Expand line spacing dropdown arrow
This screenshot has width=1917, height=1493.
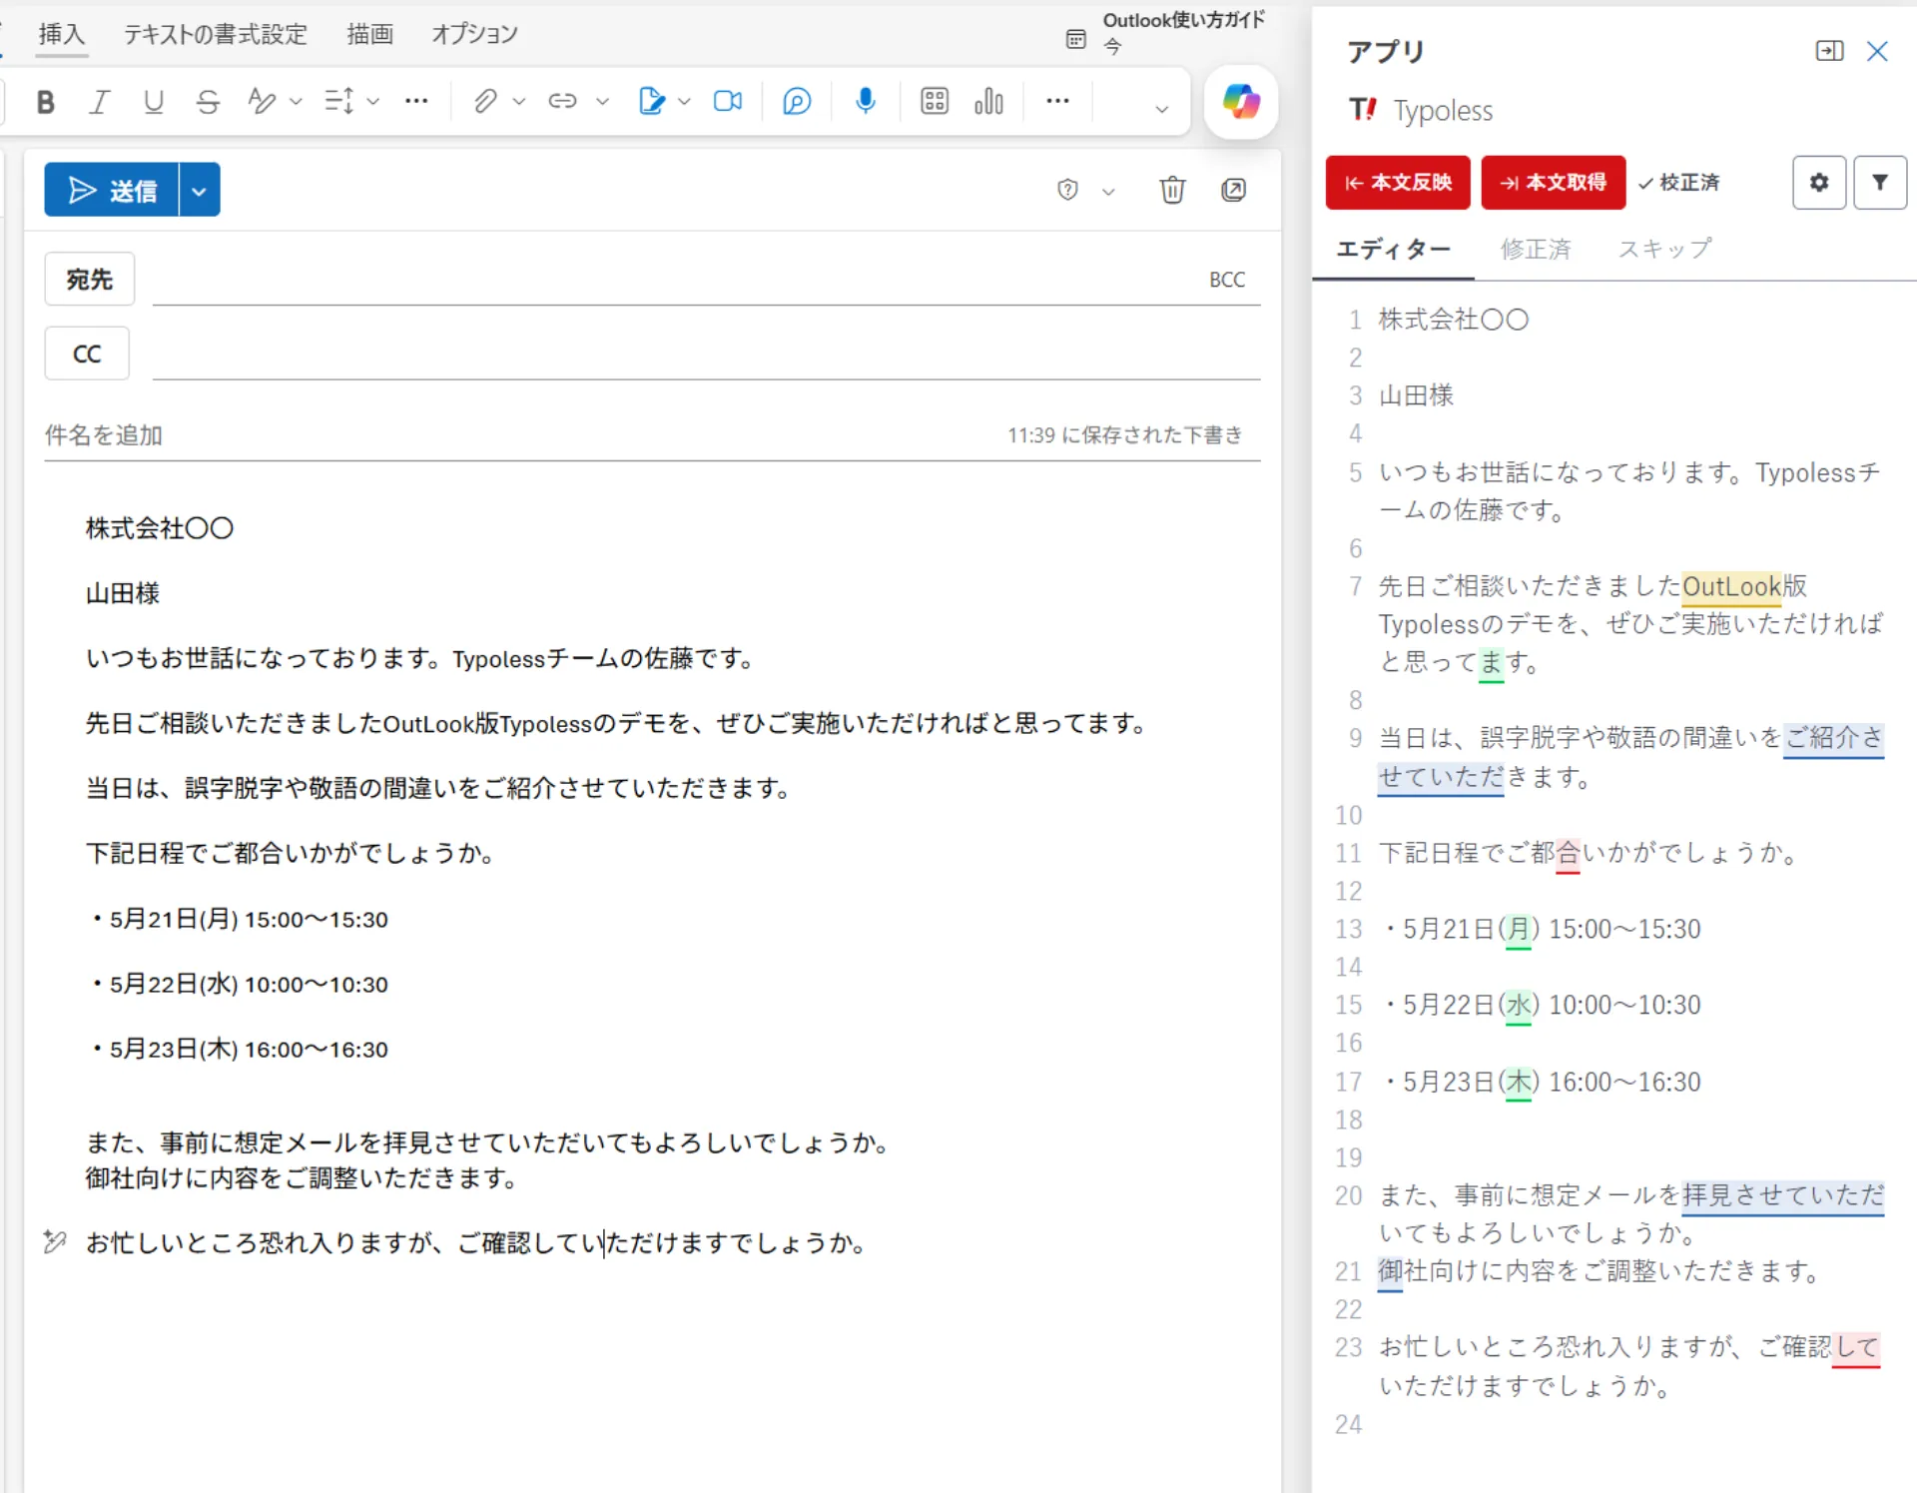pos(372,102)
